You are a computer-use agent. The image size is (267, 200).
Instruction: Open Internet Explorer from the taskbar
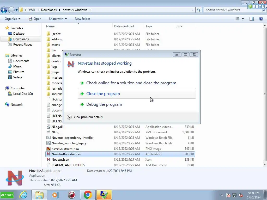(23, 195)
